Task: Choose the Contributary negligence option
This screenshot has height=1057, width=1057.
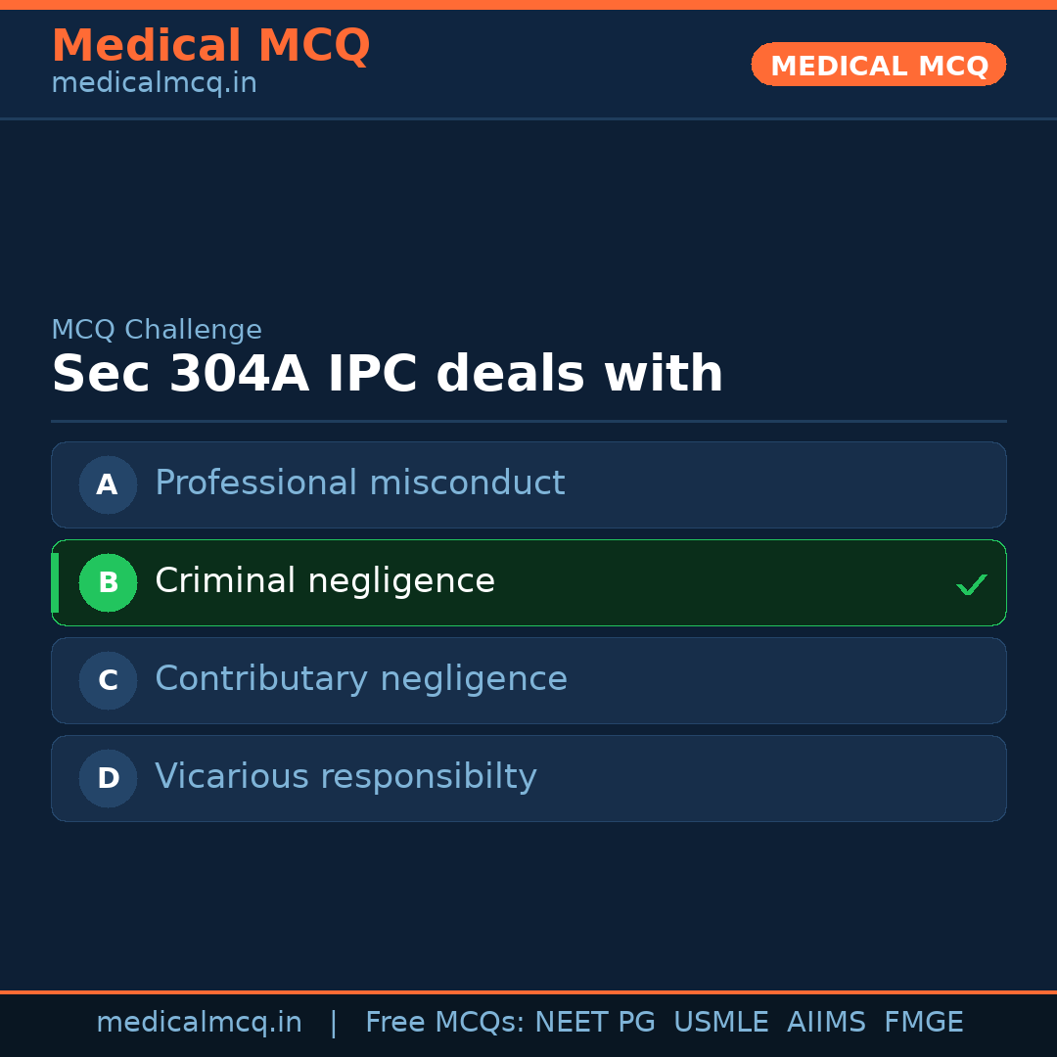Action: [361, 679]
